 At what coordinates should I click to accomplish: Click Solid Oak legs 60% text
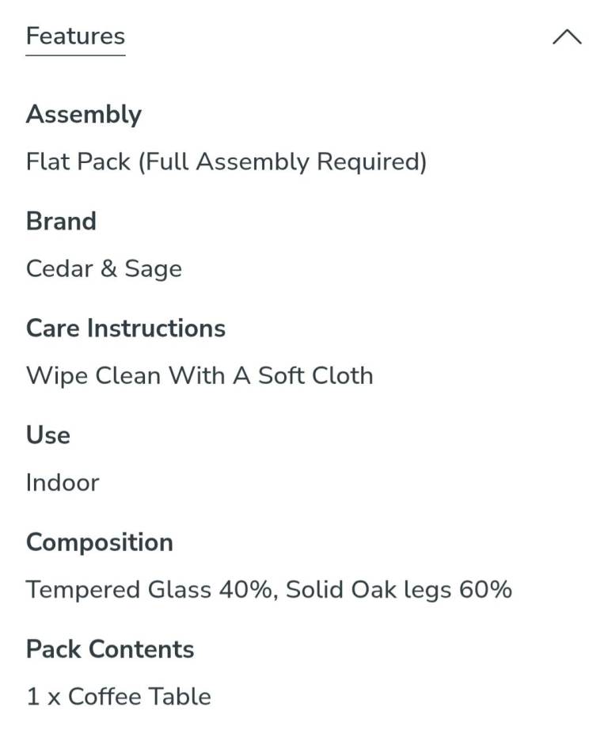point(399,589)
